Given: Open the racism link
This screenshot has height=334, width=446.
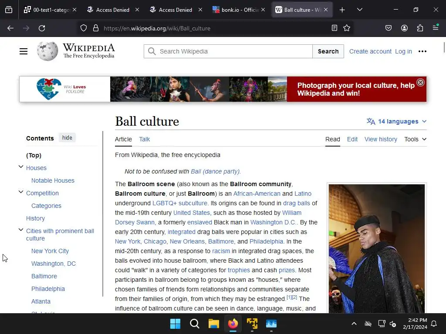Looking at the screenshot, I should coord(221,251).
